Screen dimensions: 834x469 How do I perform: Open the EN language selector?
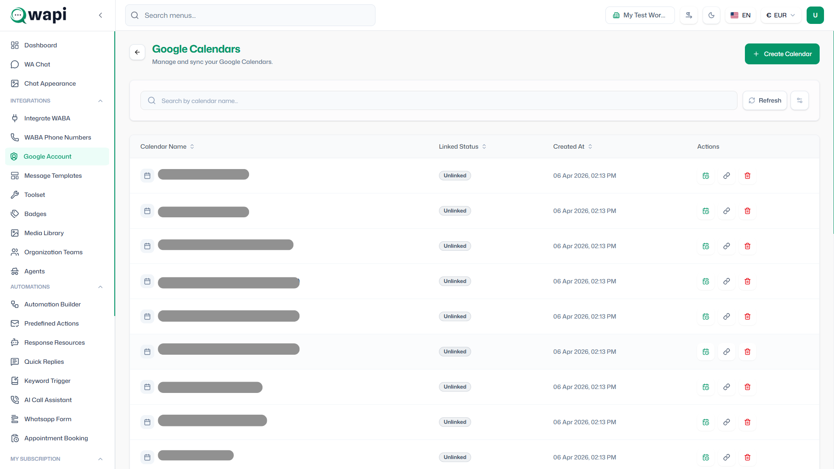741,15
